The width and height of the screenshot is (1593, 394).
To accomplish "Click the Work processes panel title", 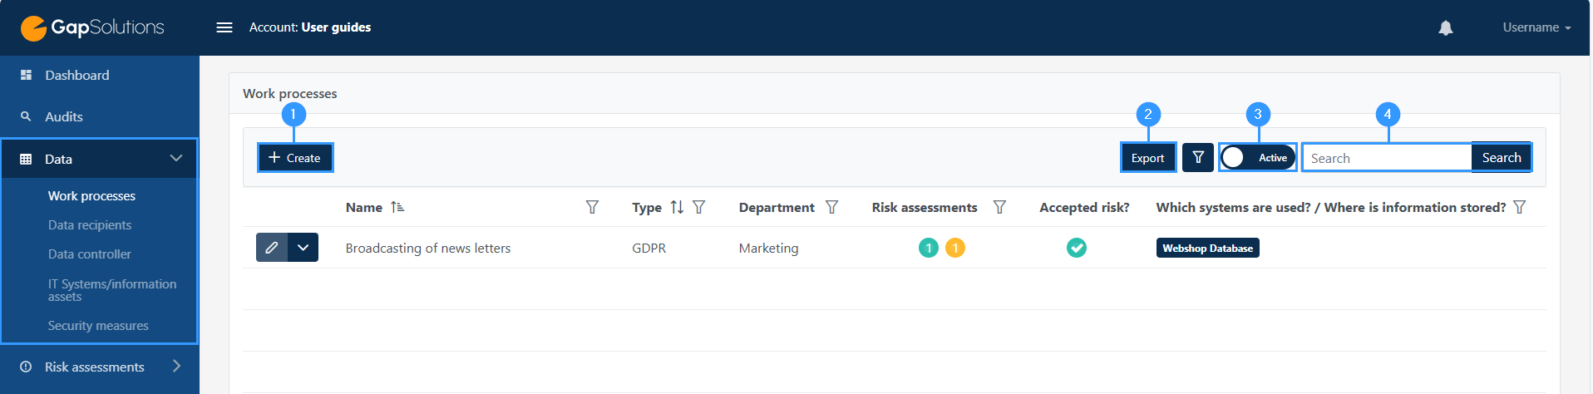I will pos(290,93).
